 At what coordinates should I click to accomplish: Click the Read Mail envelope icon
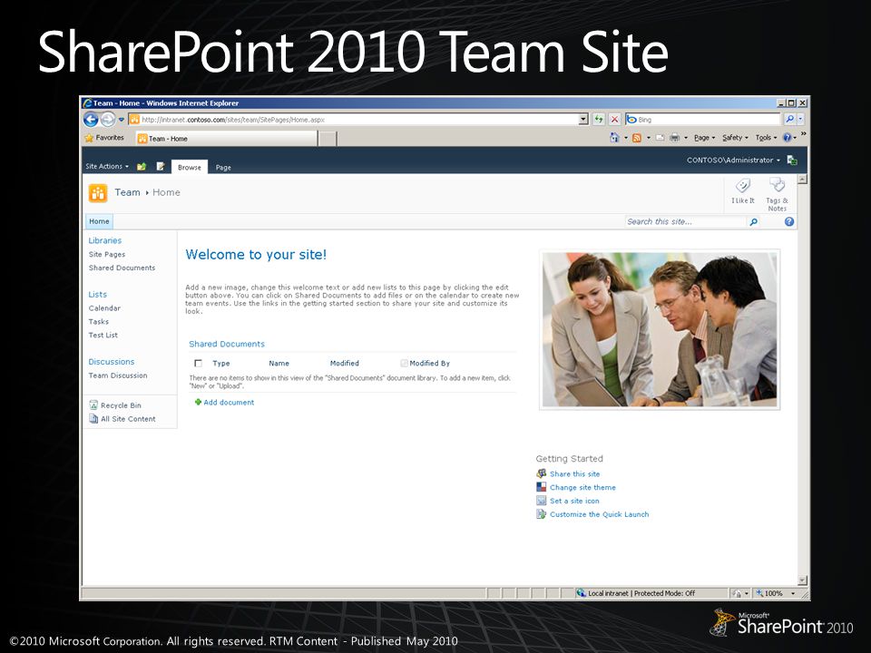[660, 138]
